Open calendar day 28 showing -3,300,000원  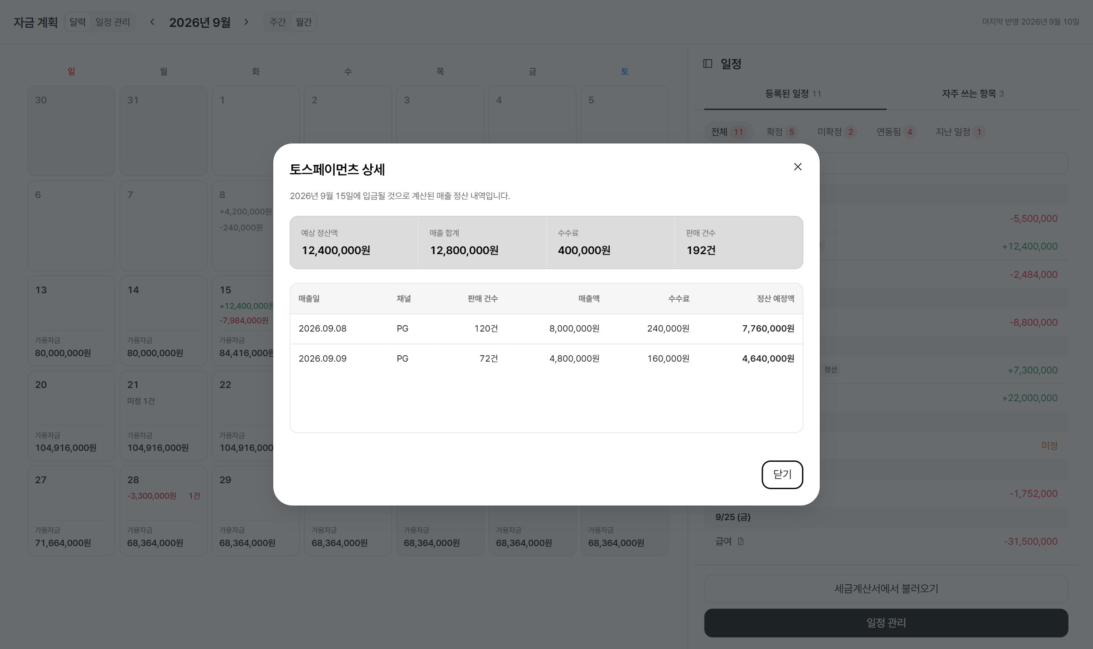tap(163, 511)
